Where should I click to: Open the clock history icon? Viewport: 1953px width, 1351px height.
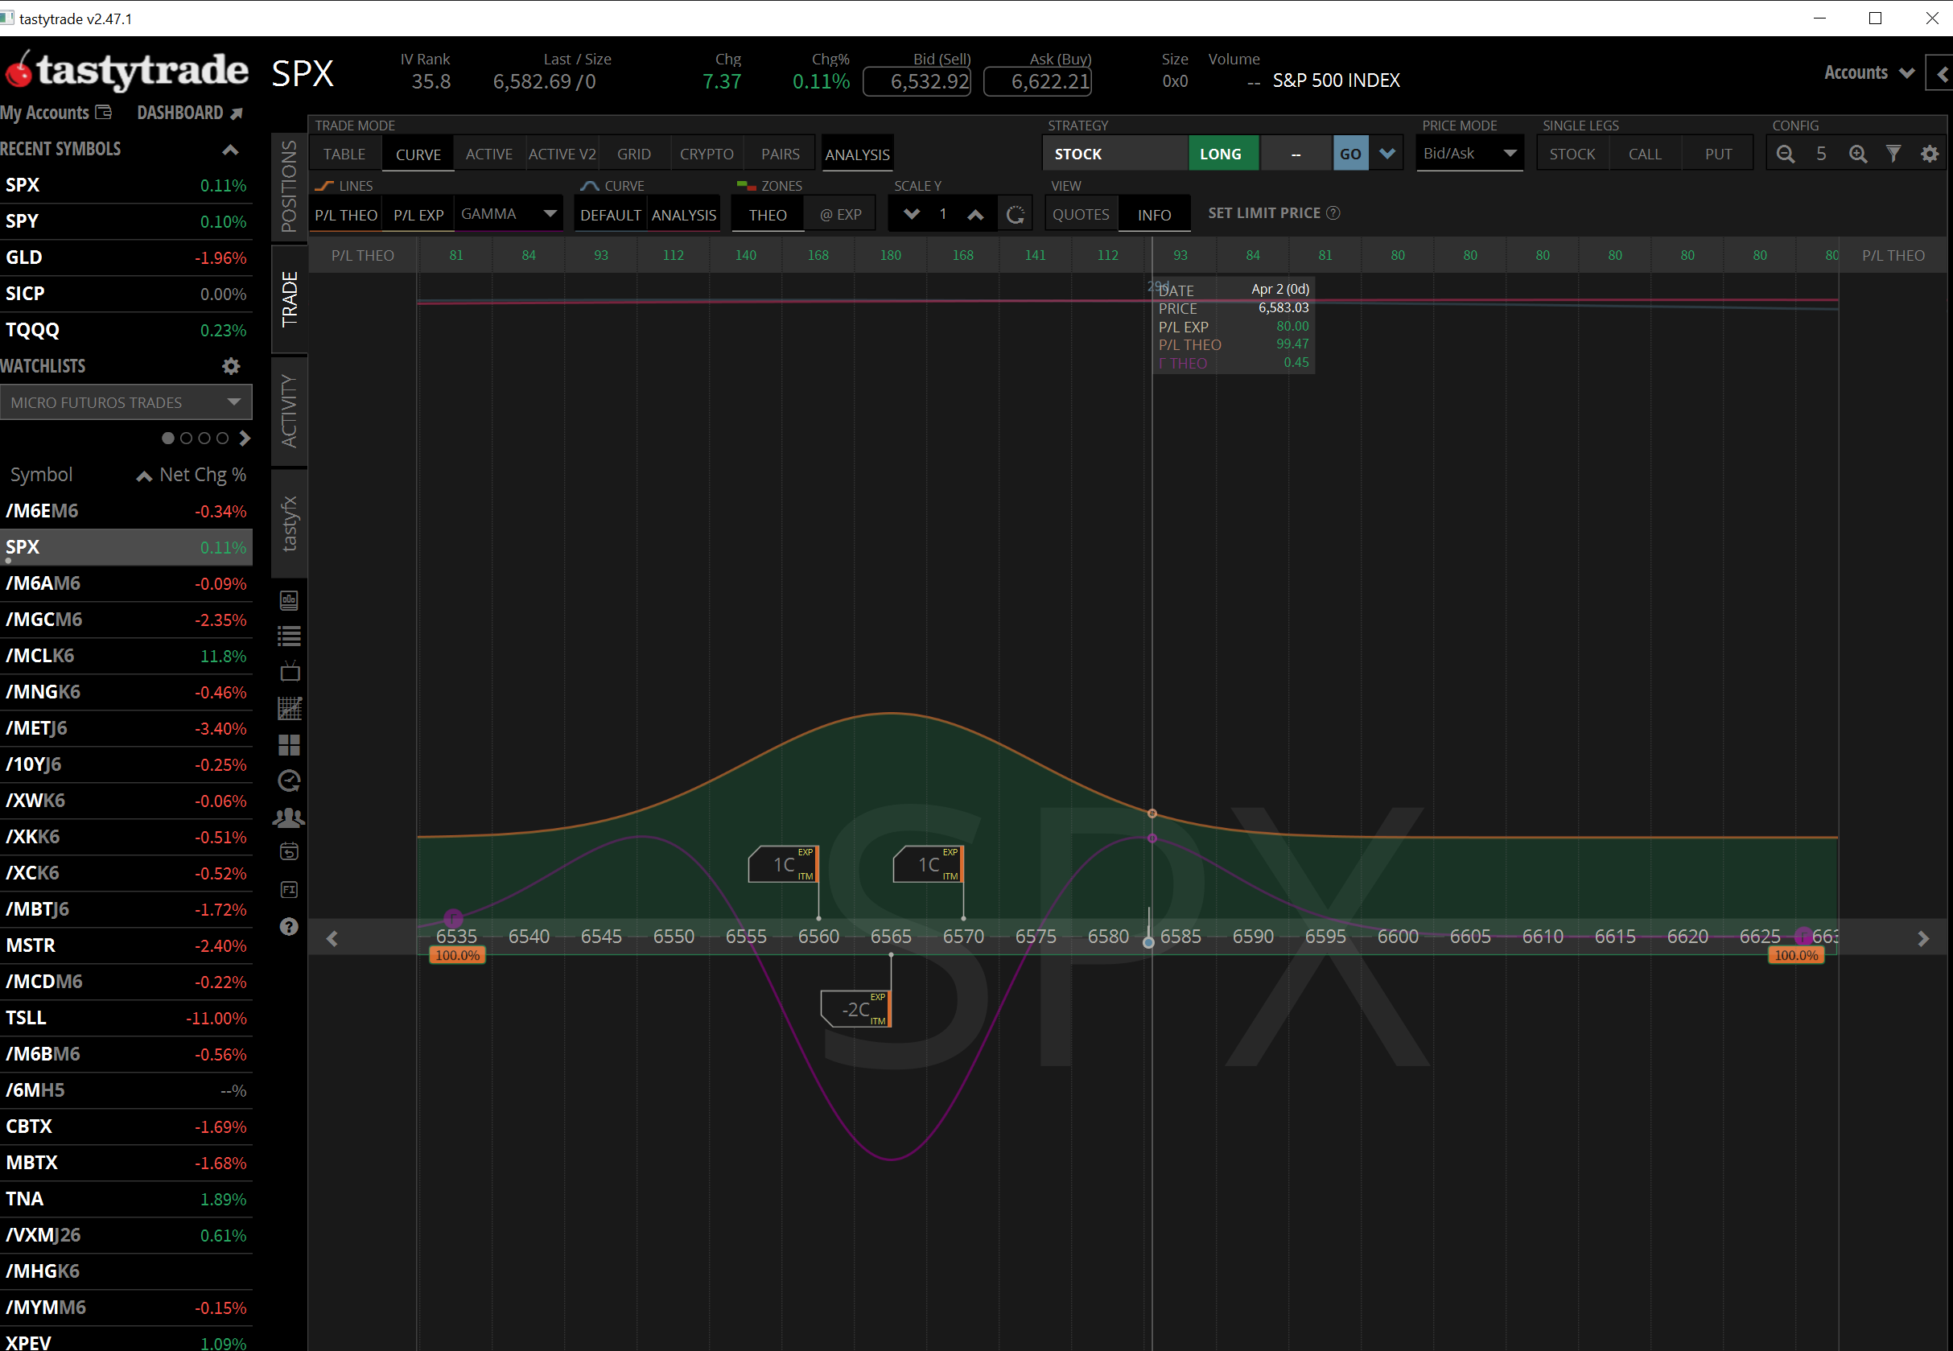tap(290, 781)
